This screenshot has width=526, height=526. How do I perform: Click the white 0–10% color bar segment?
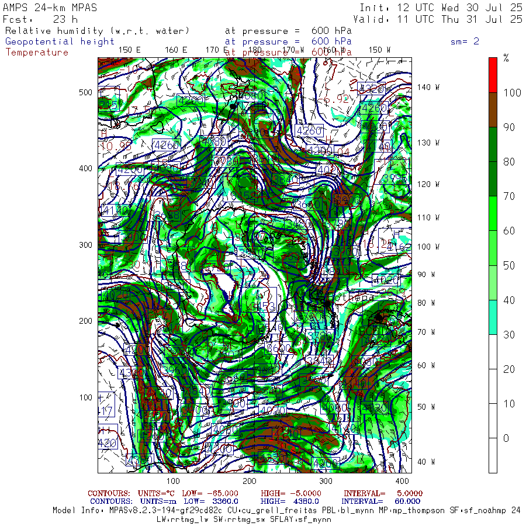click(493, 421)
